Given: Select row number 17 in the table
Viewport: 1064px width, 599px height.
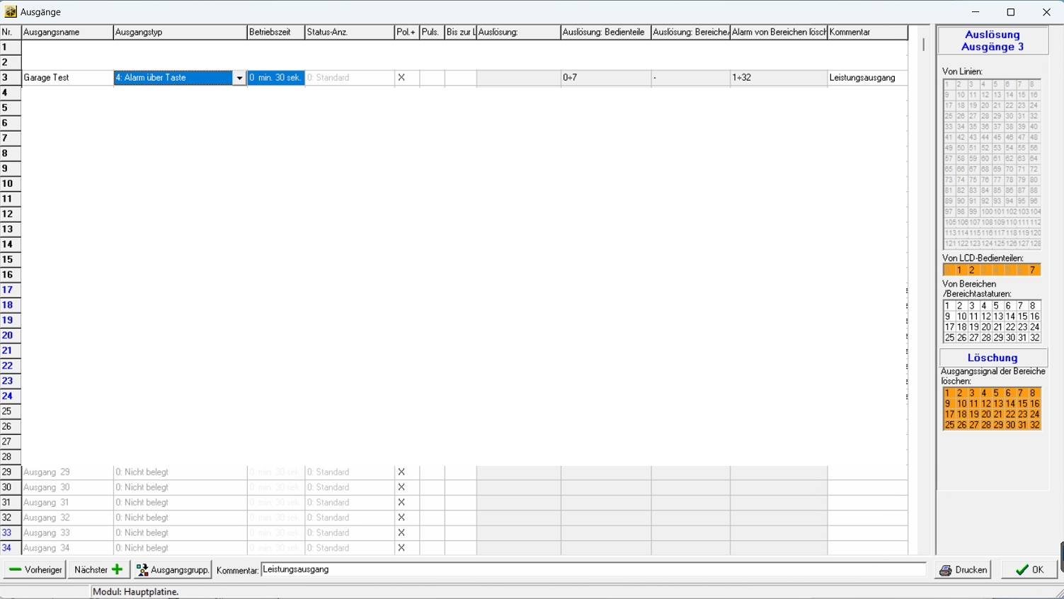Looking at the screenshot, I should point(8,290).
